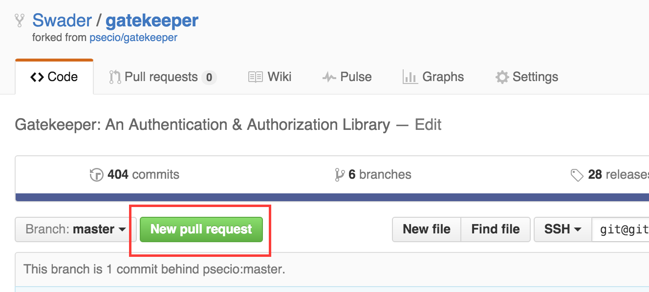Click the Edit description link
Viewport: 649px width, 292px height.
tap(428, 125)
